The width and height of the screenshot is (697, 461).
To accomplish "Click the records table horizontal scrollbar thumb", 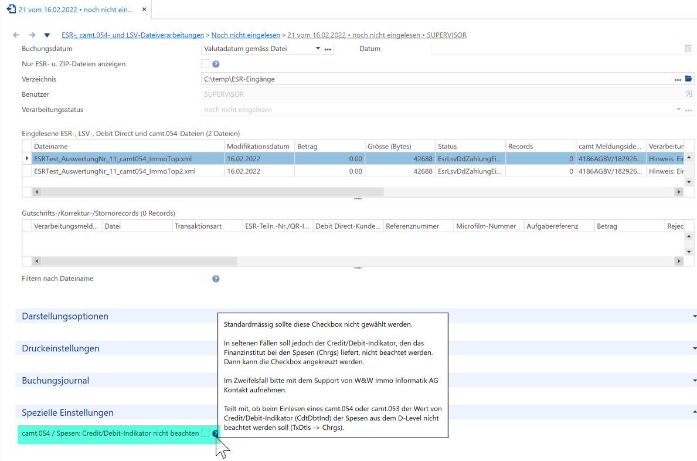I will 139,261.
